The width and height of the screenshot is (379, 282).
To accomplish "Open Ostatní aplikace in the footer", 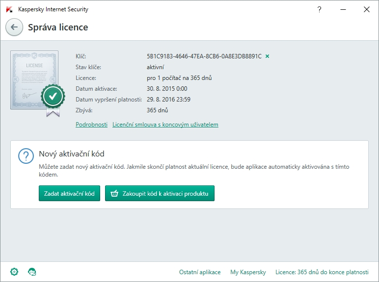I will pyautogui.click(x=199, y=272).
